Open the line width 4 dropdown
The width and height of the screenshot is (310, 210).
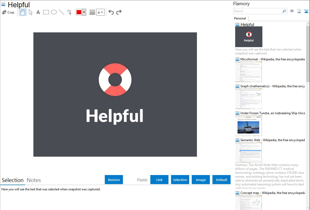[x=100, y=12]
